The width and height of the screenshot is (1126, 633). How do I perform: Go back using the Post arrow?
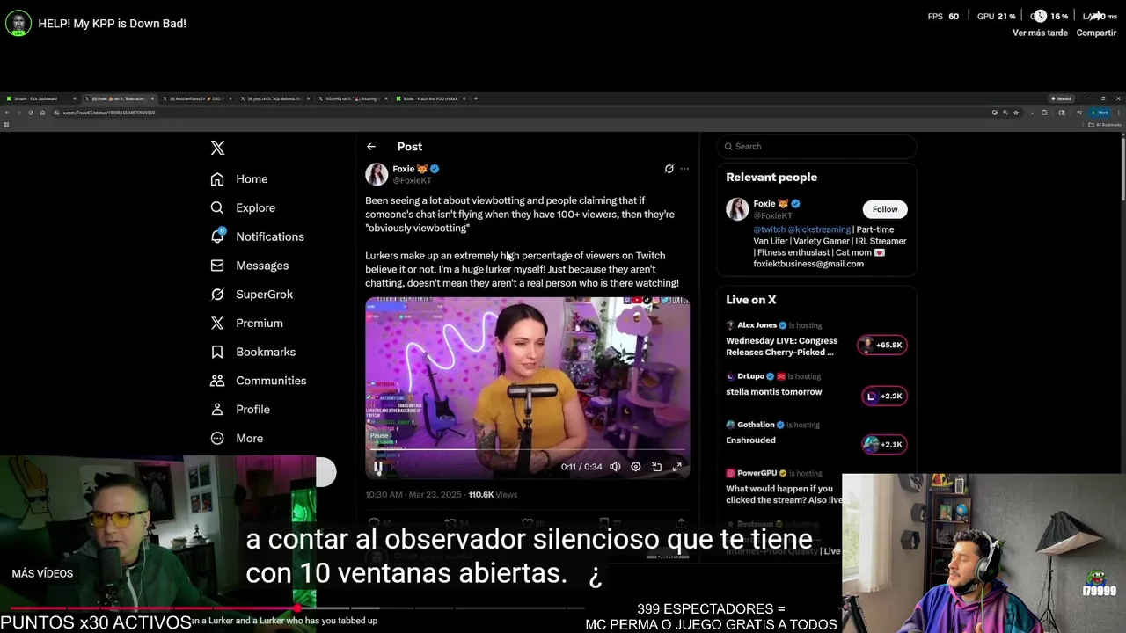(x=371, y=147)
